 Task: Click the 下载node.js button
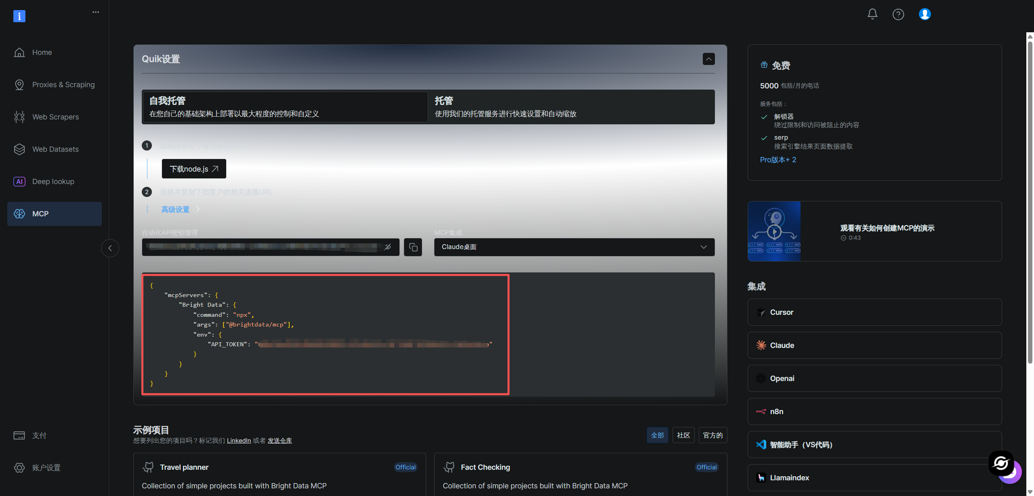coord(194,169)
